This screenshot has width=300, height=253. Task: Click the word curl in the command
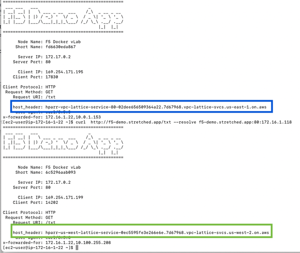[x=81, y=122]
